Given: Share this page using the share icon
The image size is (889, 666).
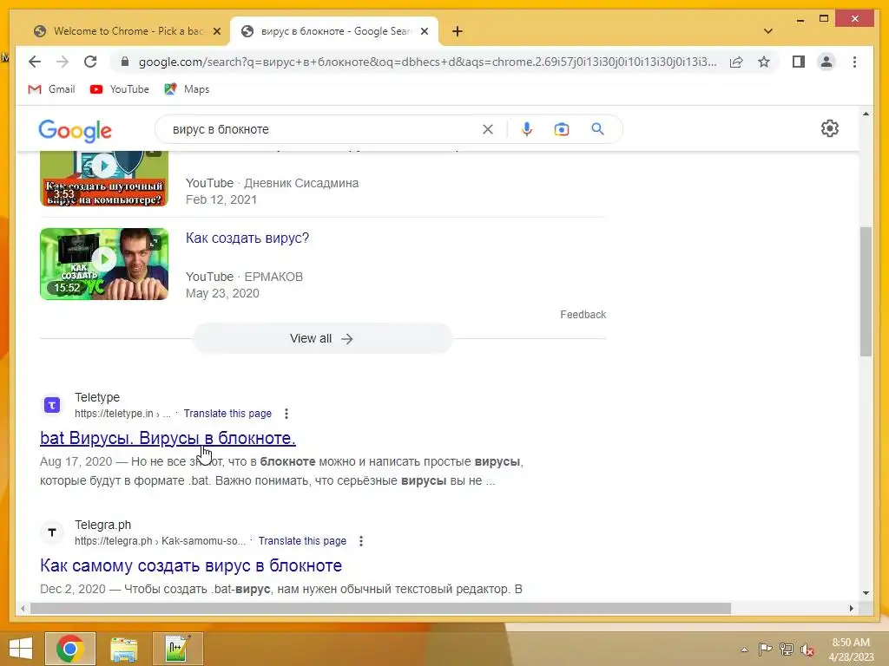Looking at the screenshot, I should click(736, 62).
